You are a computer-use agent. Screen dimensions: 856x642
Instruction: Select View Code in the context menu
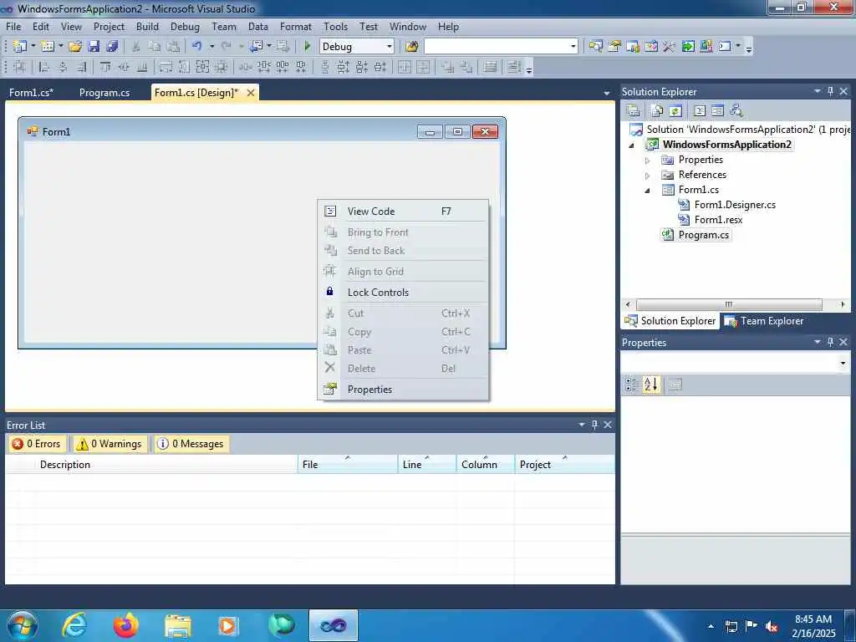[404, 211]
